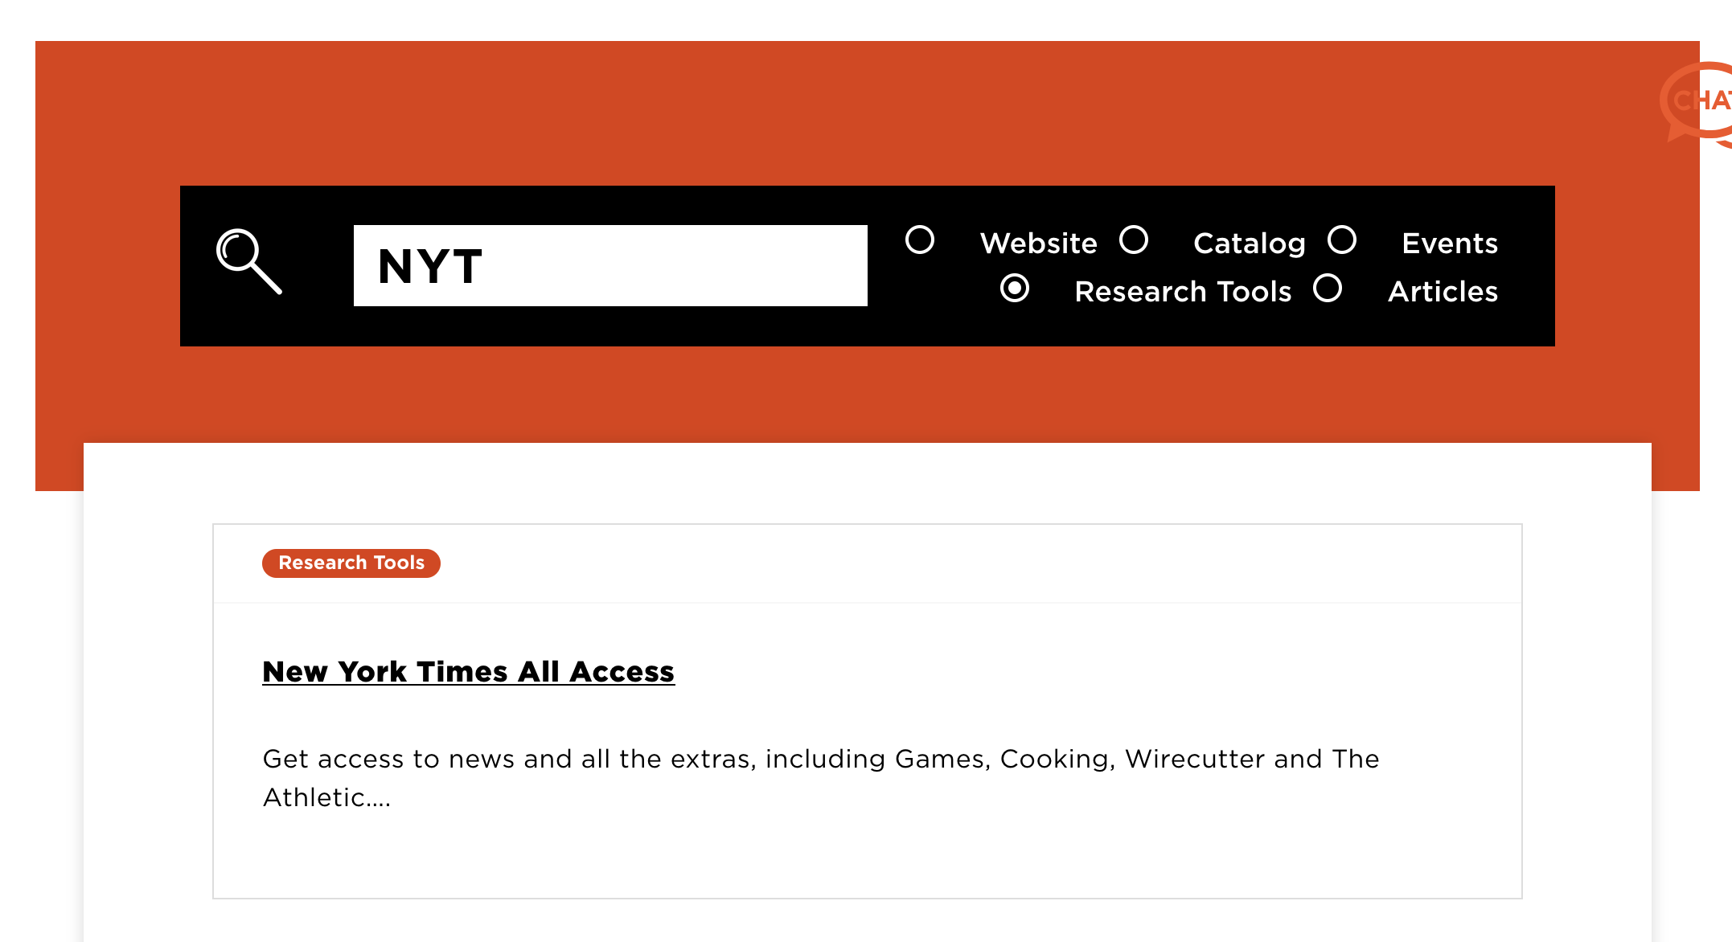Click the white Research Tools label in search bar

click(x=1183, y=292)
